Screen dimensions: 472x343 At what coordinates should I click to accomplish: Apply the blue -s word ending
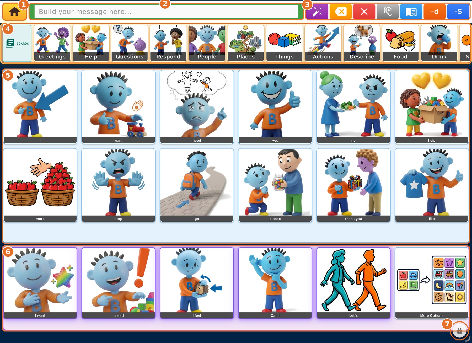[458, 12]
